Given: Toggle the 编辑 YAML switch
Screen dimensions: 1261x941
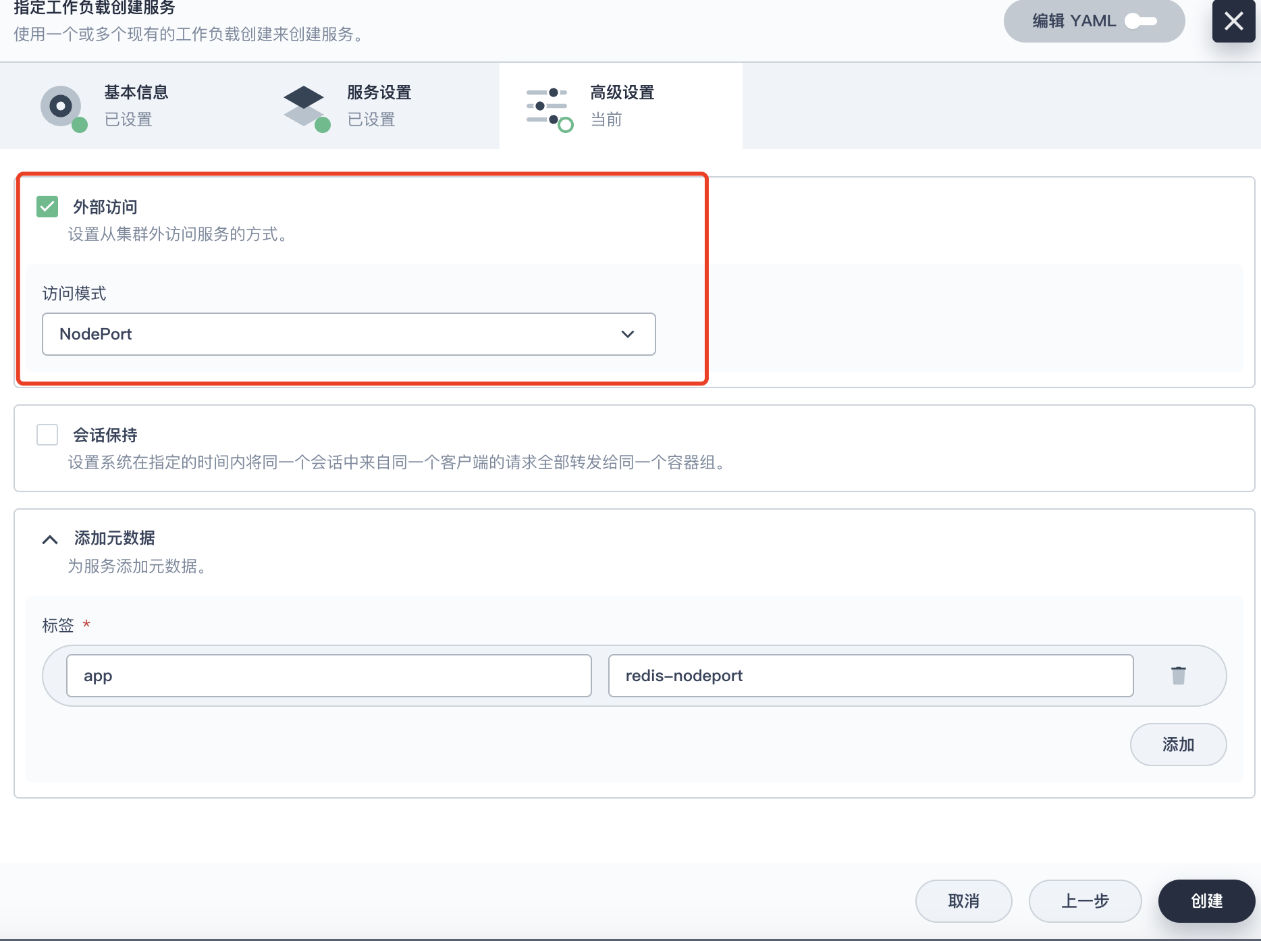Looking at the screenshot, I should (1141, 22).
